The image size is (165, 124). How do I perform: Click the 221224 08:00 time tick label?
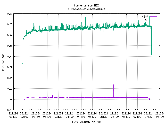tap(160, 115)
